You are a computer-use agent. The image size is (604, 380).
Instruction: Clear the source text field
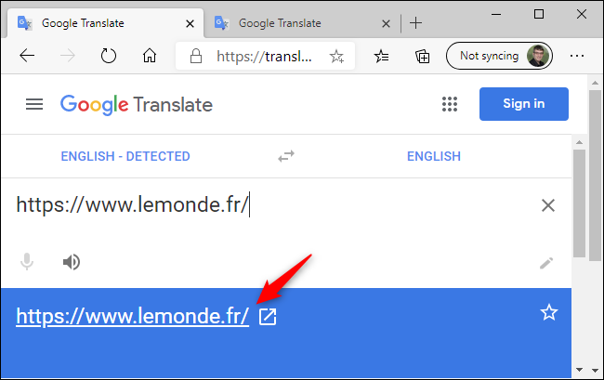tap(548, 205)
